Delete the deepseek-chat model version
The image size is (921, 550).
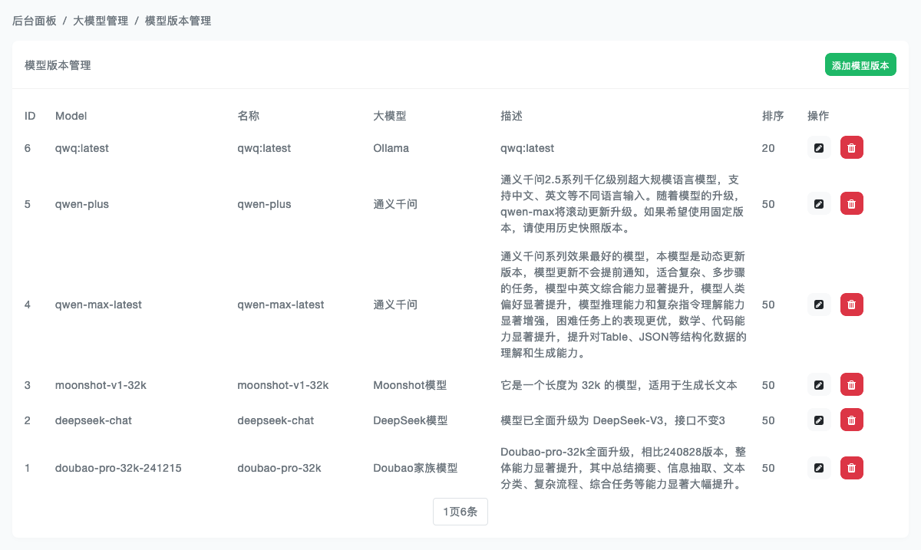851,420
